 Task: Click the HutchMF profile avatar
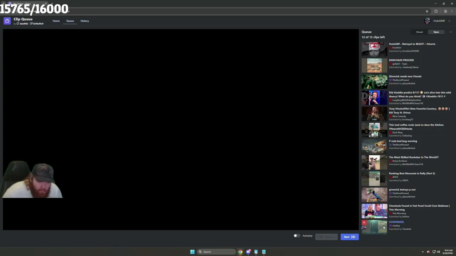(427, 21)
